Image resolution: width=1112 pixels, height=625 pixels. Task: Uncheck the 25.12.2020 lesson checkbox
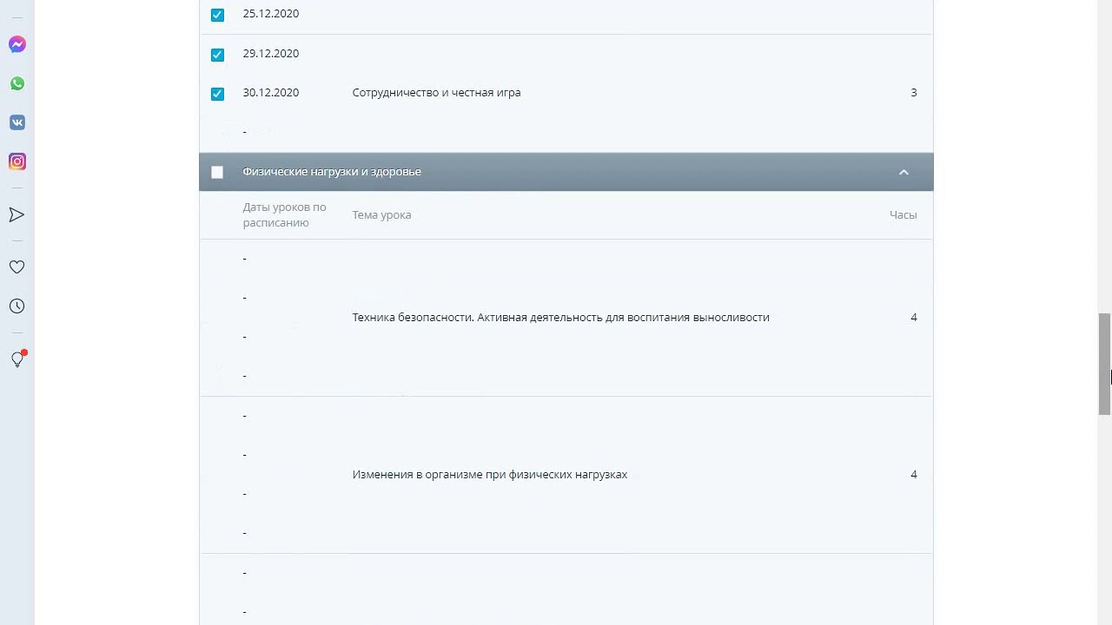coord(217,15)
